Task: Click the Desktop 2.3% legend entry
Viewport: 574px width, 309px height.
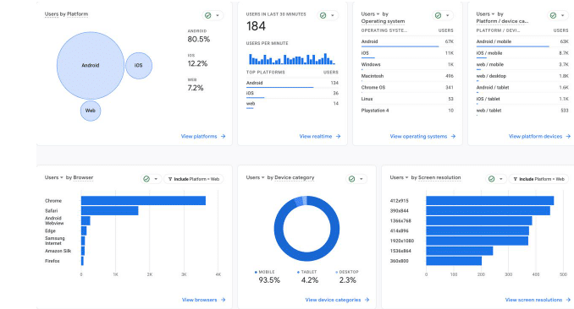Action: pyautogui.click(x=347, y=277)
